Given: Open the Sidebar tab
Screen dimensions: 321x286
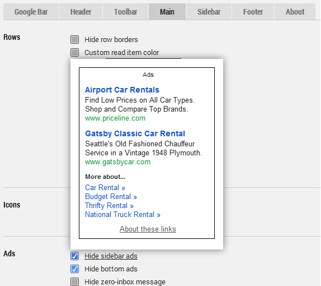Looking at the screenshot, I should pos(209,12).
